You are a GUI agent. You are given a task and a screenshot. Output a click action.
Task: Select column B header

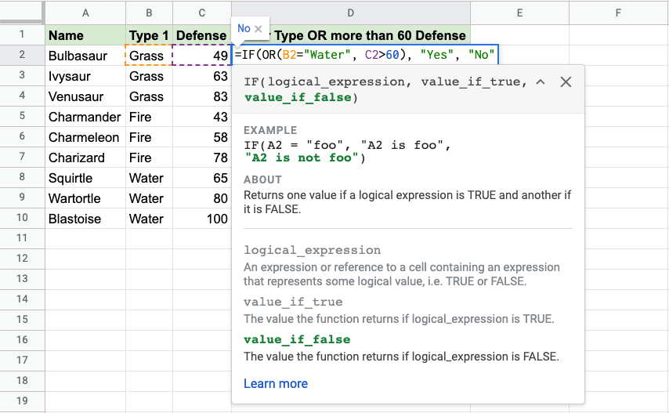coord(149,13)
